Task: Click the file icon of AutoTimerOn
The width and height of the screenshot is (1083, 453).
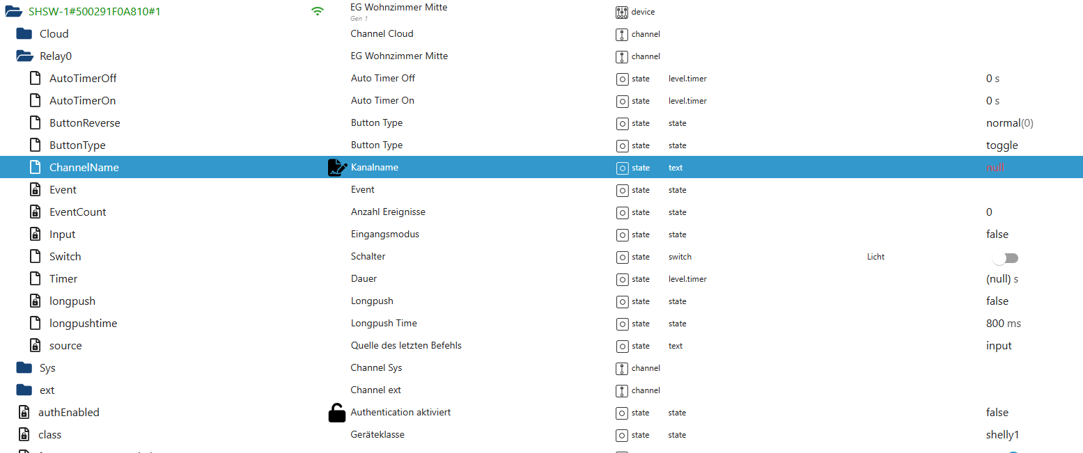Action: pos(36,100)
